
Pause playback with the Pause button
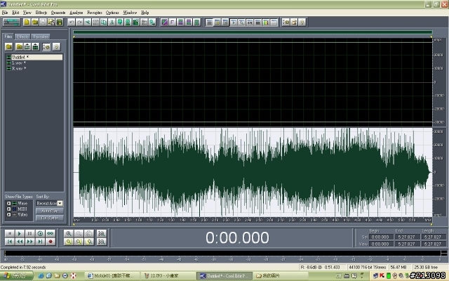[x=29, y=233]
